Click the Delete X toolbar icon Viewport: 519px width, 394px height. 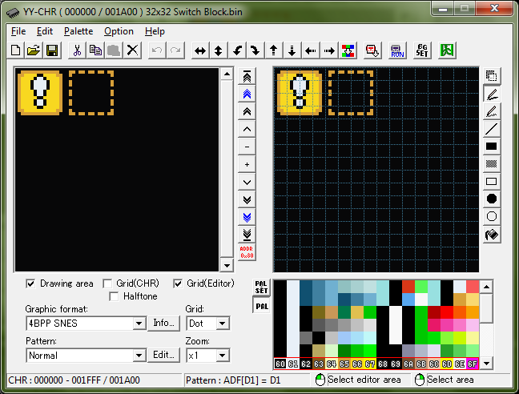tap(133, 50)
